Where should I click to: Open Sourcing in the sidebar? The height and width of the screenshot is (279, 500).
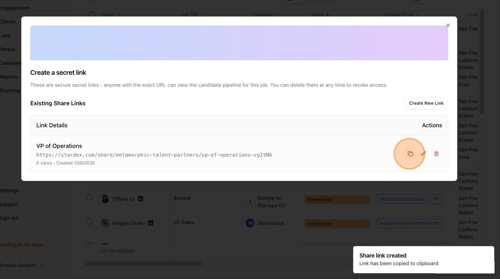[x=10, y=90]
